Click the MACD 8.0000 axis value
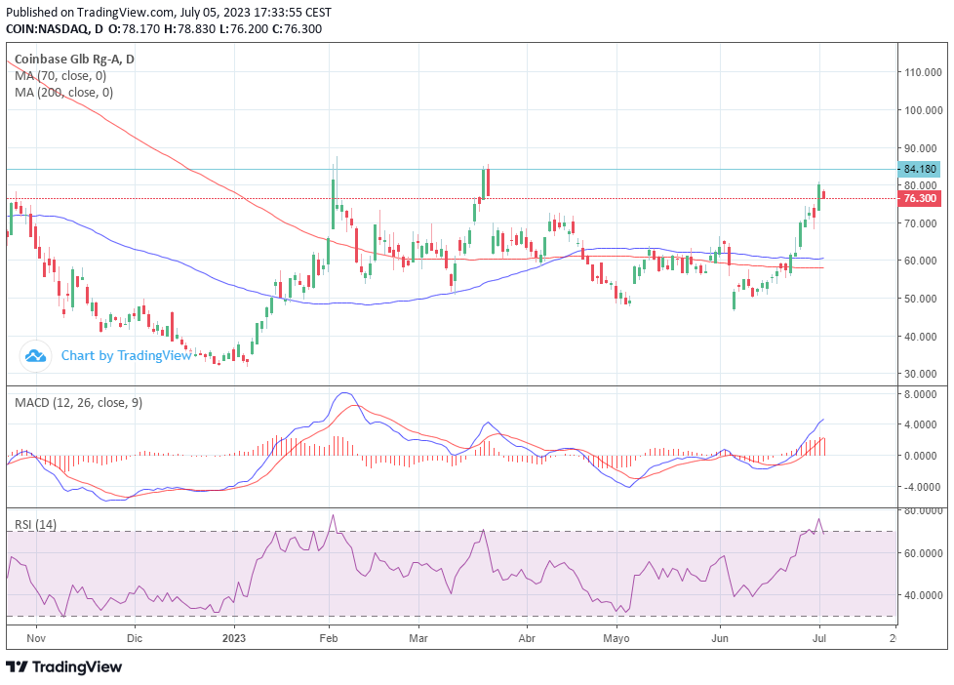954x685 pixels. (921, 394)
